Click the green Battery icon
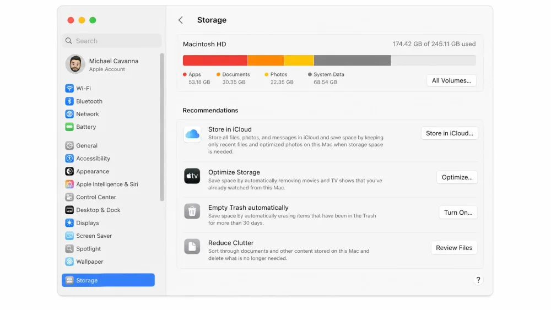 tap(69, 127)
